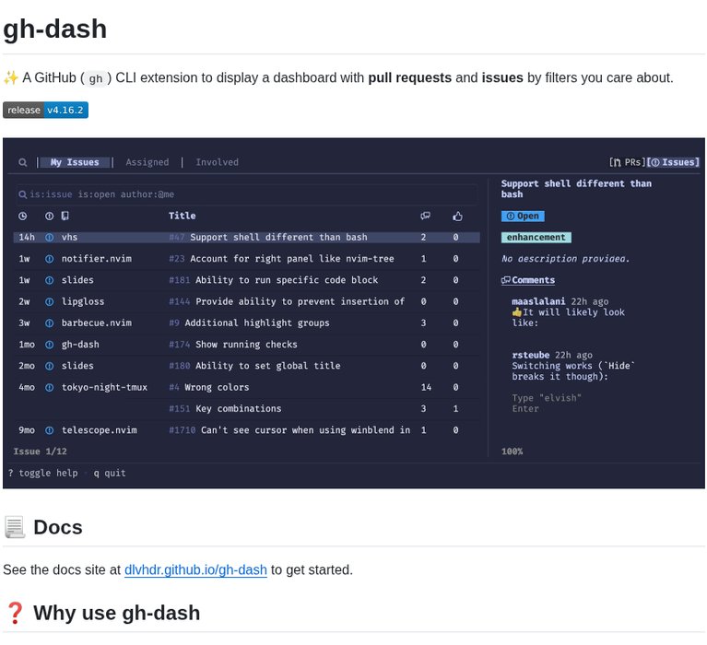Click the clock icon column header
The width and height of the screenshot is (707, 645).
pyautogui.click(x=23, y=216)
